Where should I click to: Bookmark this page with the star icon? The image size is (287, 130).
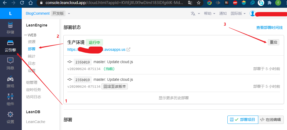click(x=199, y=3)
